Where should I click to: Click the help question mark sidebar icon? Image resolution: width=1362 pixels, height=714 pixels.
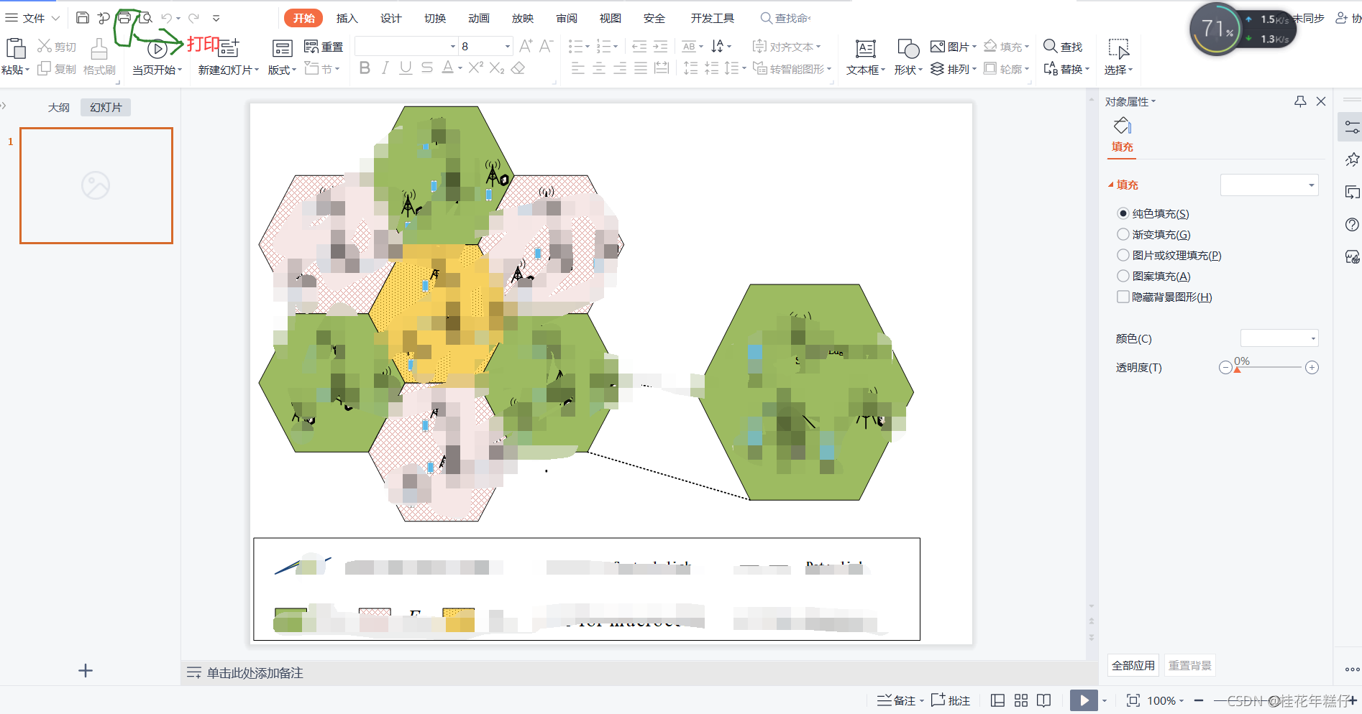(x=1352, y=225)
